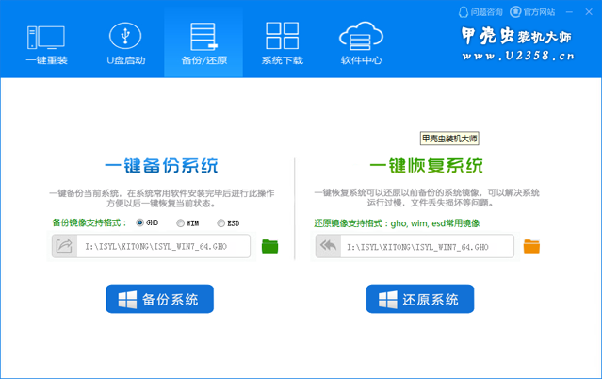Click the double-arrow icon beside restore path
This screenshot has width=602, height=379.
pos(328,246)
